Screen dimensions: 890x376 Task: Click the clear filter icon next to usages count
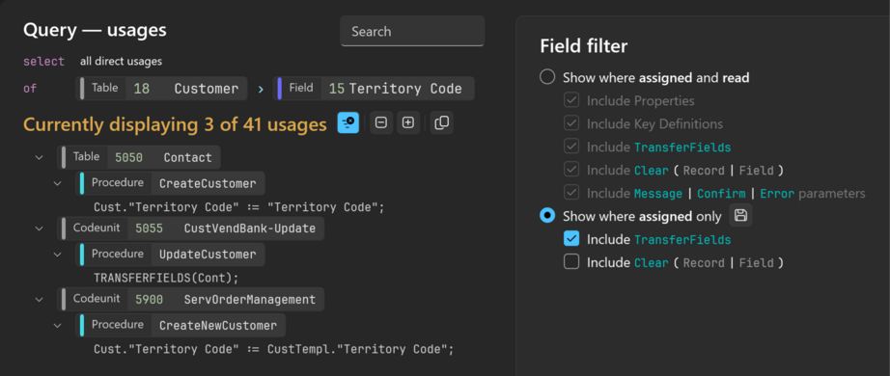(x=348, y=122)
